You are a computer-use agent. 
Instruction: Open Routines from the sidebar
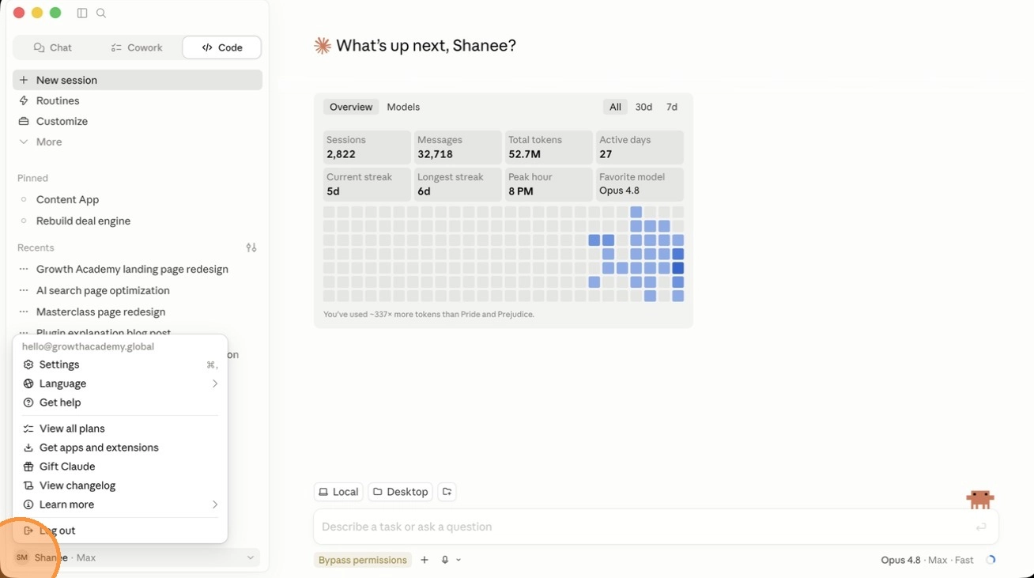tap(138, 100)
